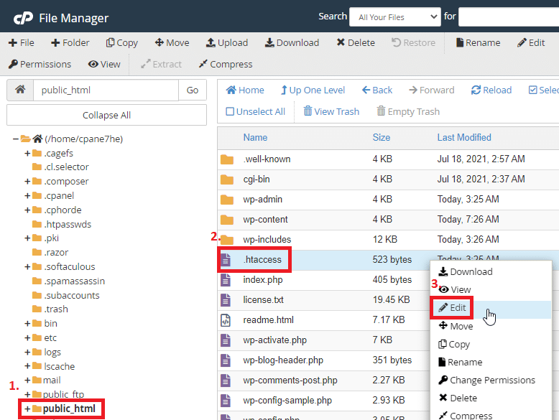Click View in the top toolbar

click(104, 64)
